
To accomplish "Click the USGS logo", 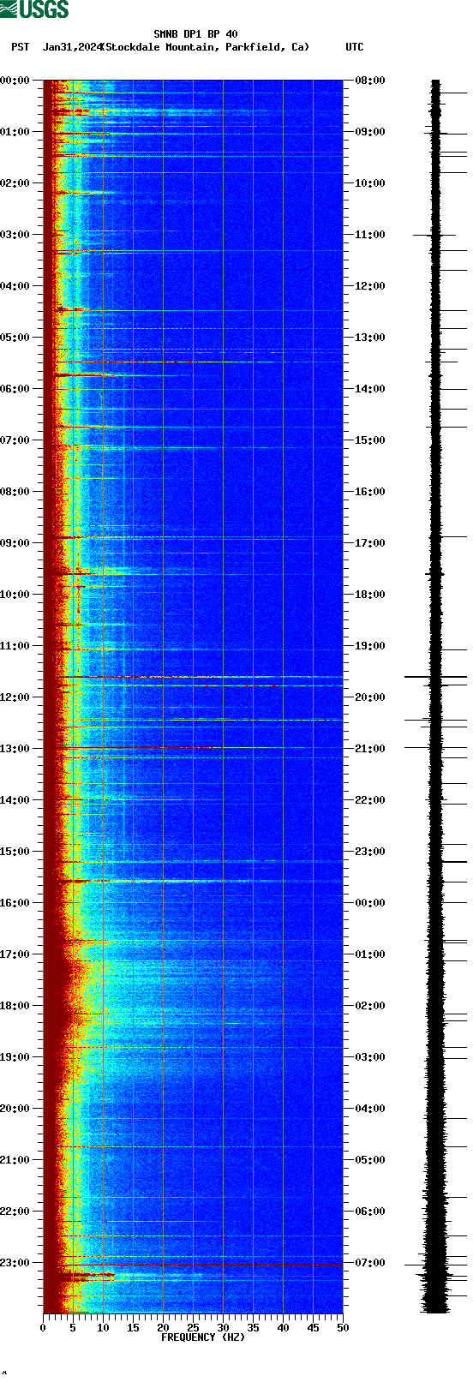I will point(34,9).
